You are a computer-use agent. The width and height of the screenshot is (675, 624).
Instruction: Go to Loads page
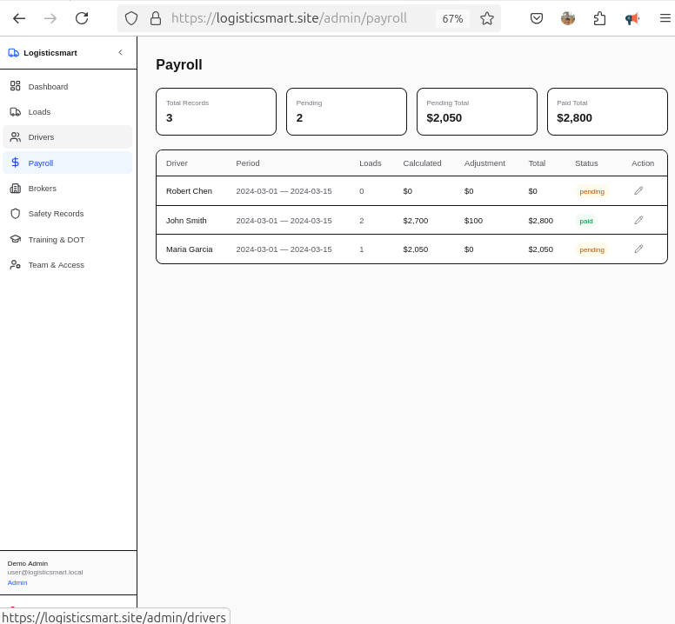[67, 112]
